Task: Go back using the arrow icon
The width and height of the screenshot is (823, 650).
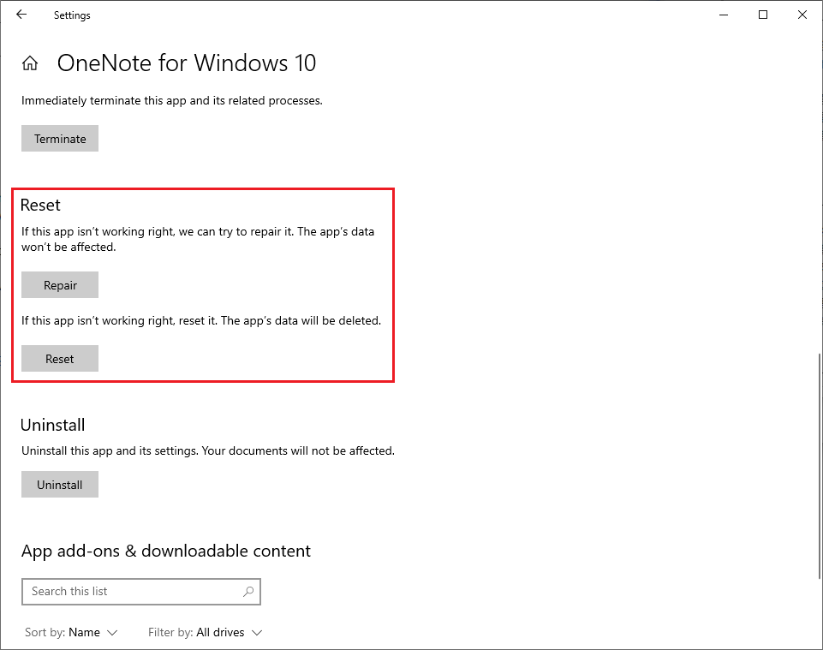Action: pos(21,15)
